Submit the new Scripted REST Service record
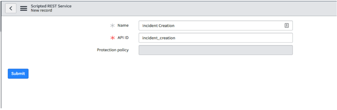 tap(18, 73)
